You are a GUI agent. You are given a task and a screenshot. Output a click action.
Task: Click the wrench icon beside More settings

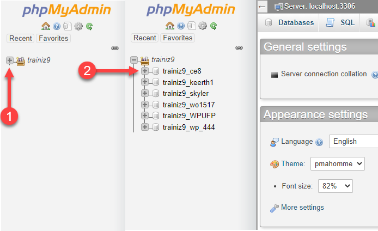(275, 208)
